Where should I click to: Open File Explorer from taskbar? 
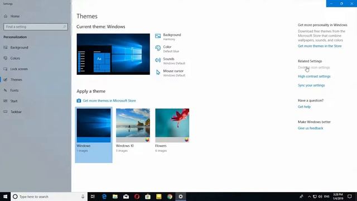[x=115, y=197]
